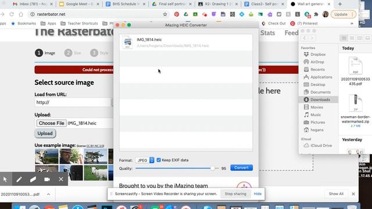
Task: Expand the downloaded PDF chevron menu
Action: pyautogui.click(x=48, y=194)
